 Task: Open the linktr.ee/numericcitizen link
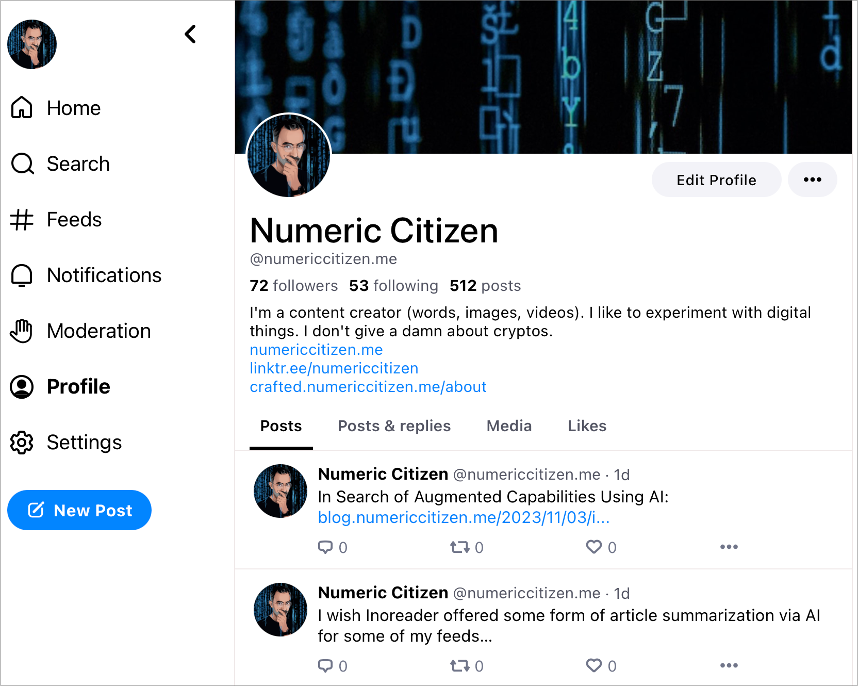pyautogui.click(x=334, y=368)
